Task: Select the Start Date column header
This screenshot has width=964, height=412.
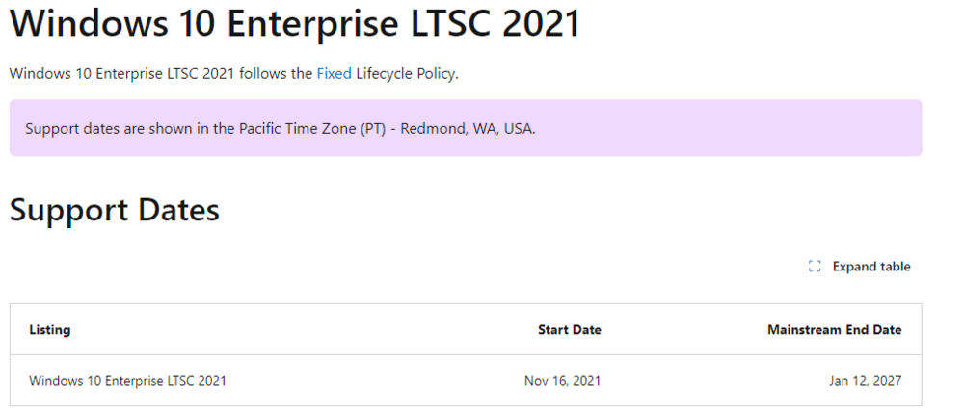Action: click(x=569, y=329)
